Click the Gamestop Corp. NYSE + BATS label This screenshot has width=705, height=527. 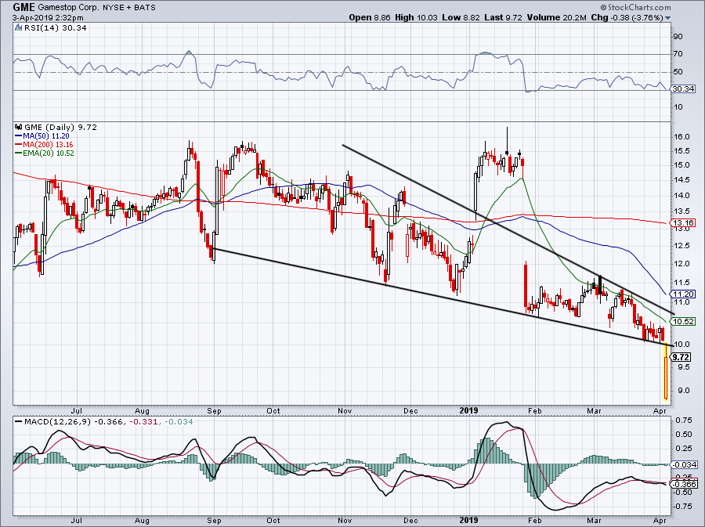point(96,8)
